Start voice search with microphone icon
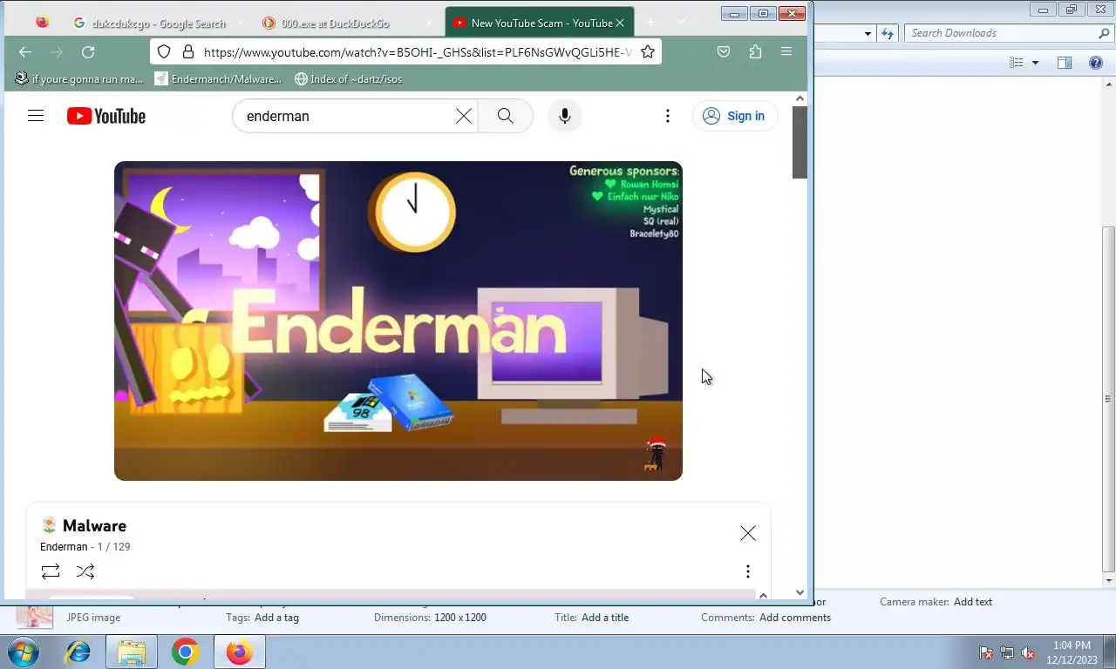1116x669 pixels. point(565,116)
